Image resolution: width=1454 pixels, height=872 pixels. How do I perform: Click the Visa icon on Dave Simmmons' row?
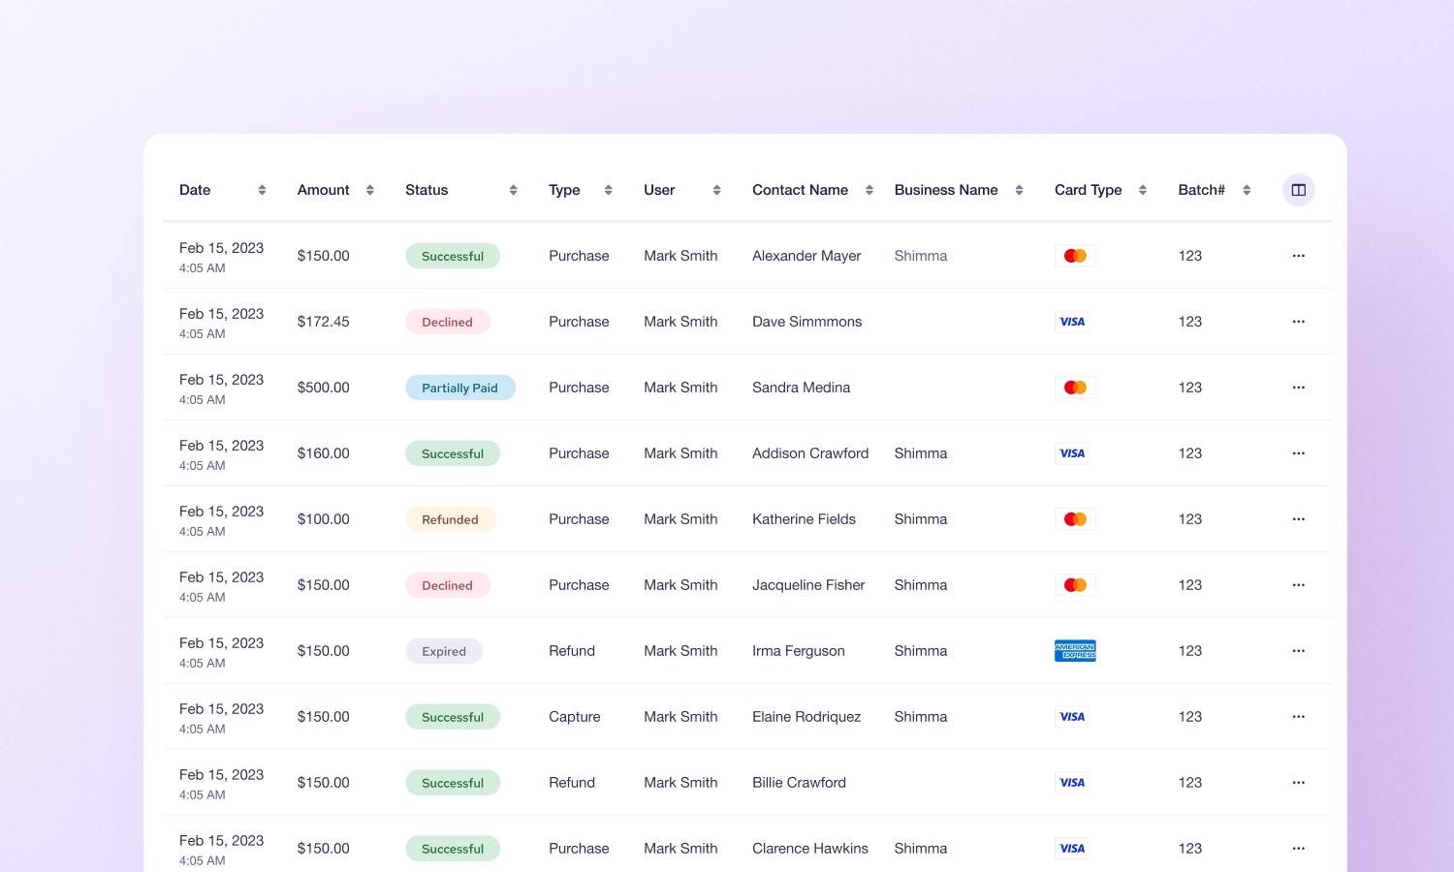tap(1071, 321)
